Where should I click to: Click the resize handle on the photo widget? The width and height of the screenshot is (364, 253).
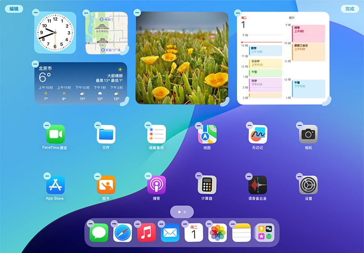226,102
